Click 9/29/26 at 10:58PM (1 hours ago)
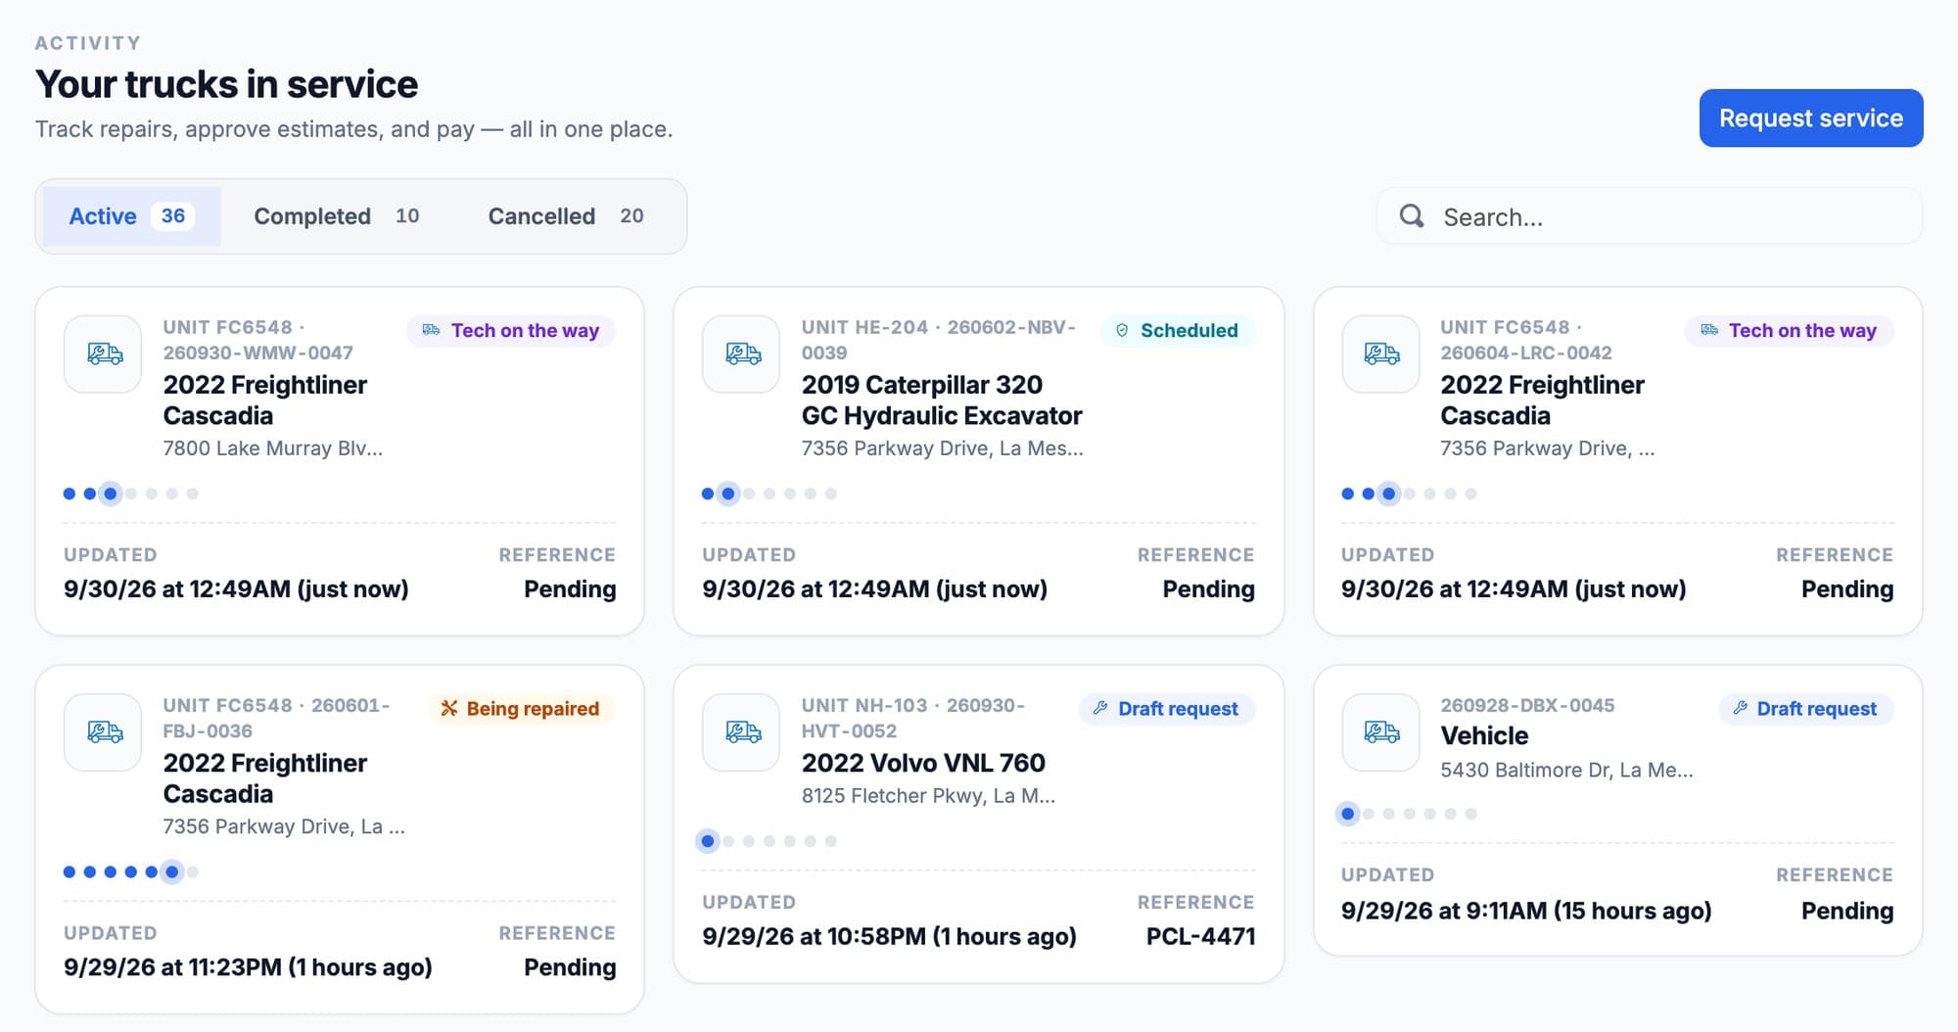The height and width of the screenshot is (1032, 1958). (x=889, y=937)
